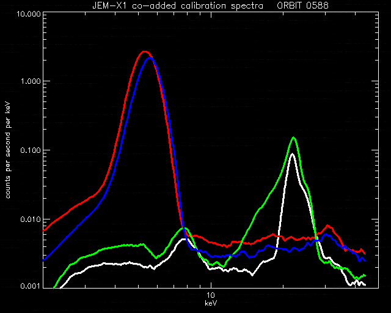Click the 10 tick label on x-axis

211,295
